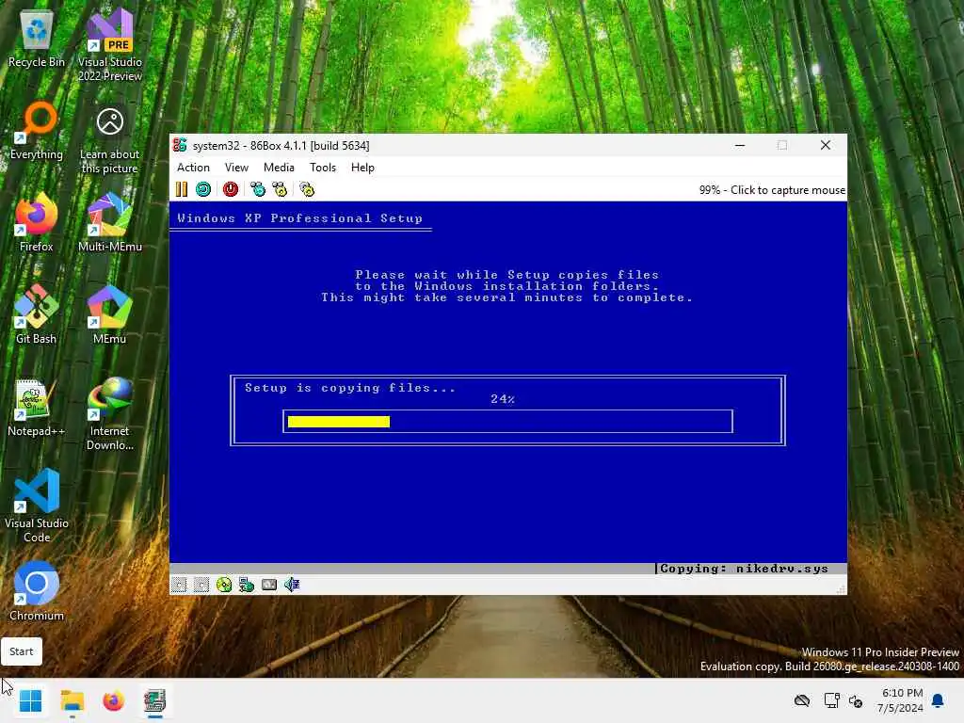Close the 86Box window
The image size is (964, 723).
(826, 145)
